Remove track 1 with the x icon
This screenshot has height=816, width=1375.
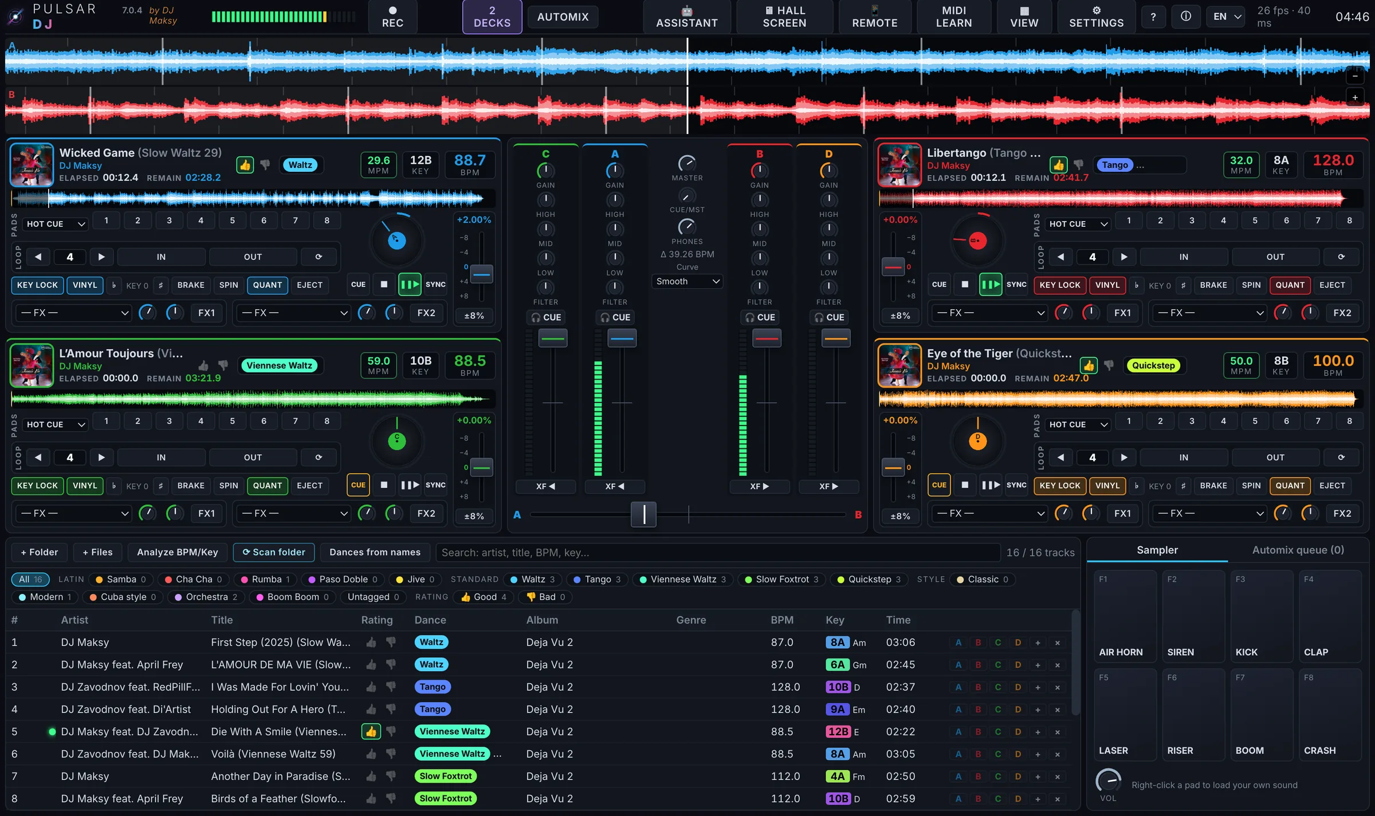1058,642
